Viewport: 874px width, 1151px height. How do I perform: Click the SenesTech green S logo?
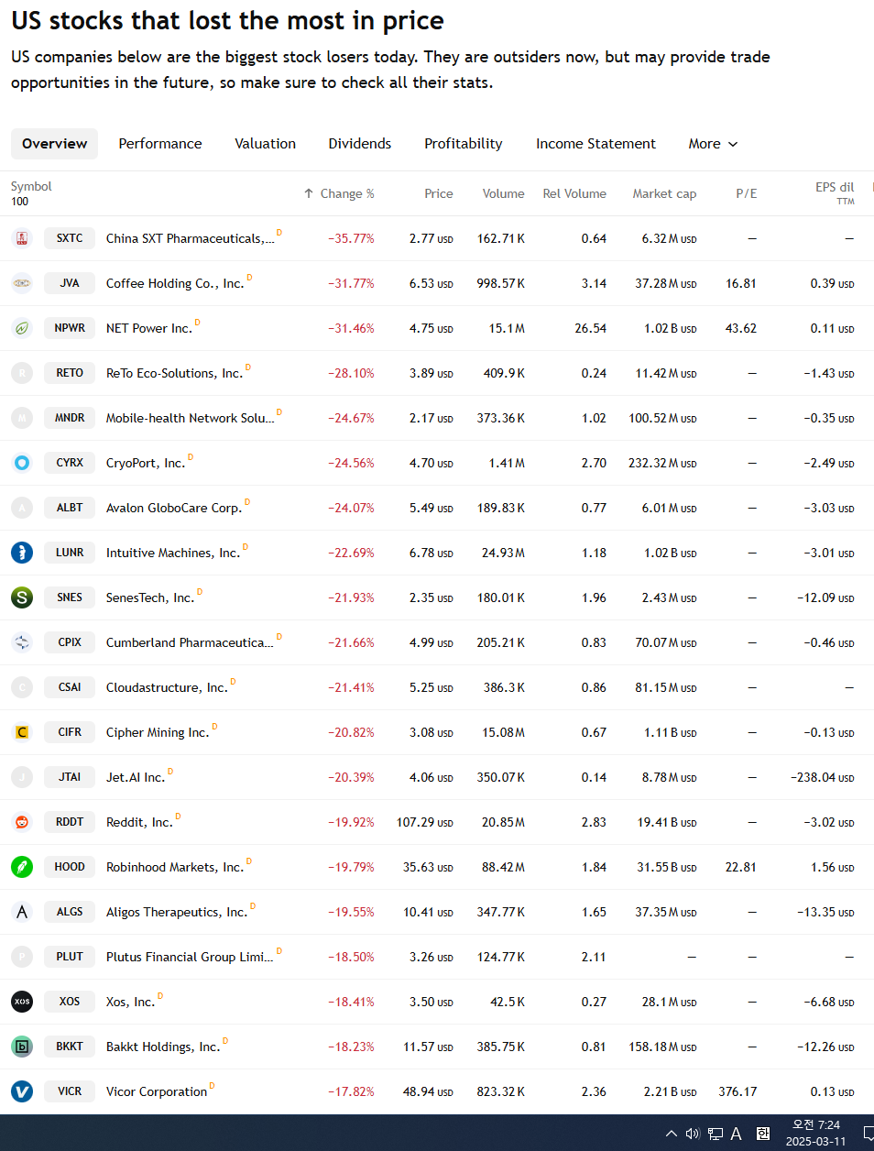pos(22,597)
